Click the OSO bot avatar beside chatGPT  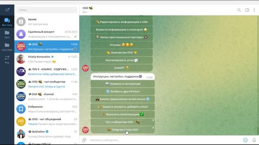pos(85,68)
